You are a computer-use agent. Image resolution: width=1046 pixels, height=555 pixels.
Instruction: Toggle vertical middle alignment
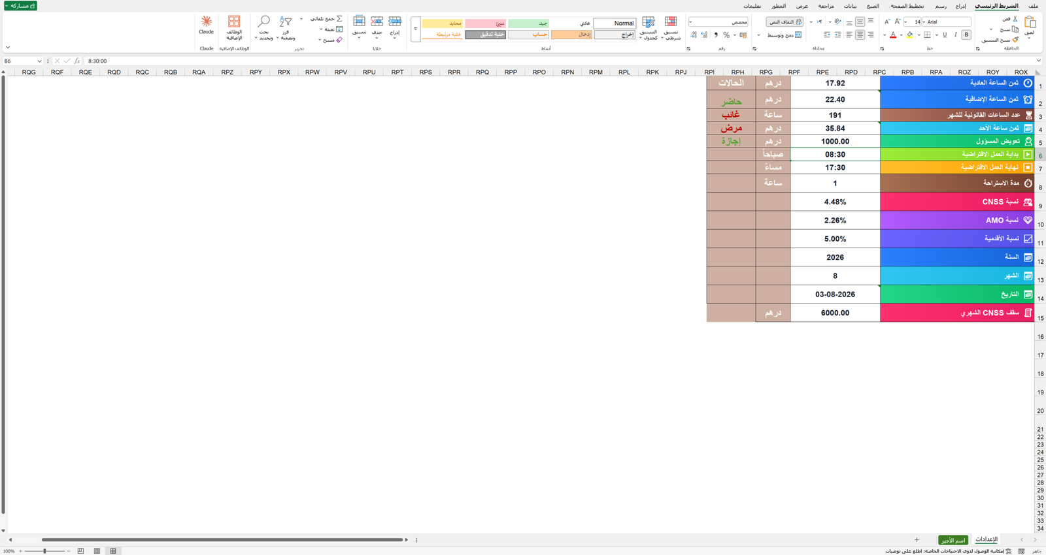860,22
